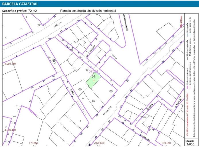Viewport: 199px width, 153px height.
Task: Click street number 57 on the map
Action: (x=114, y=96)
